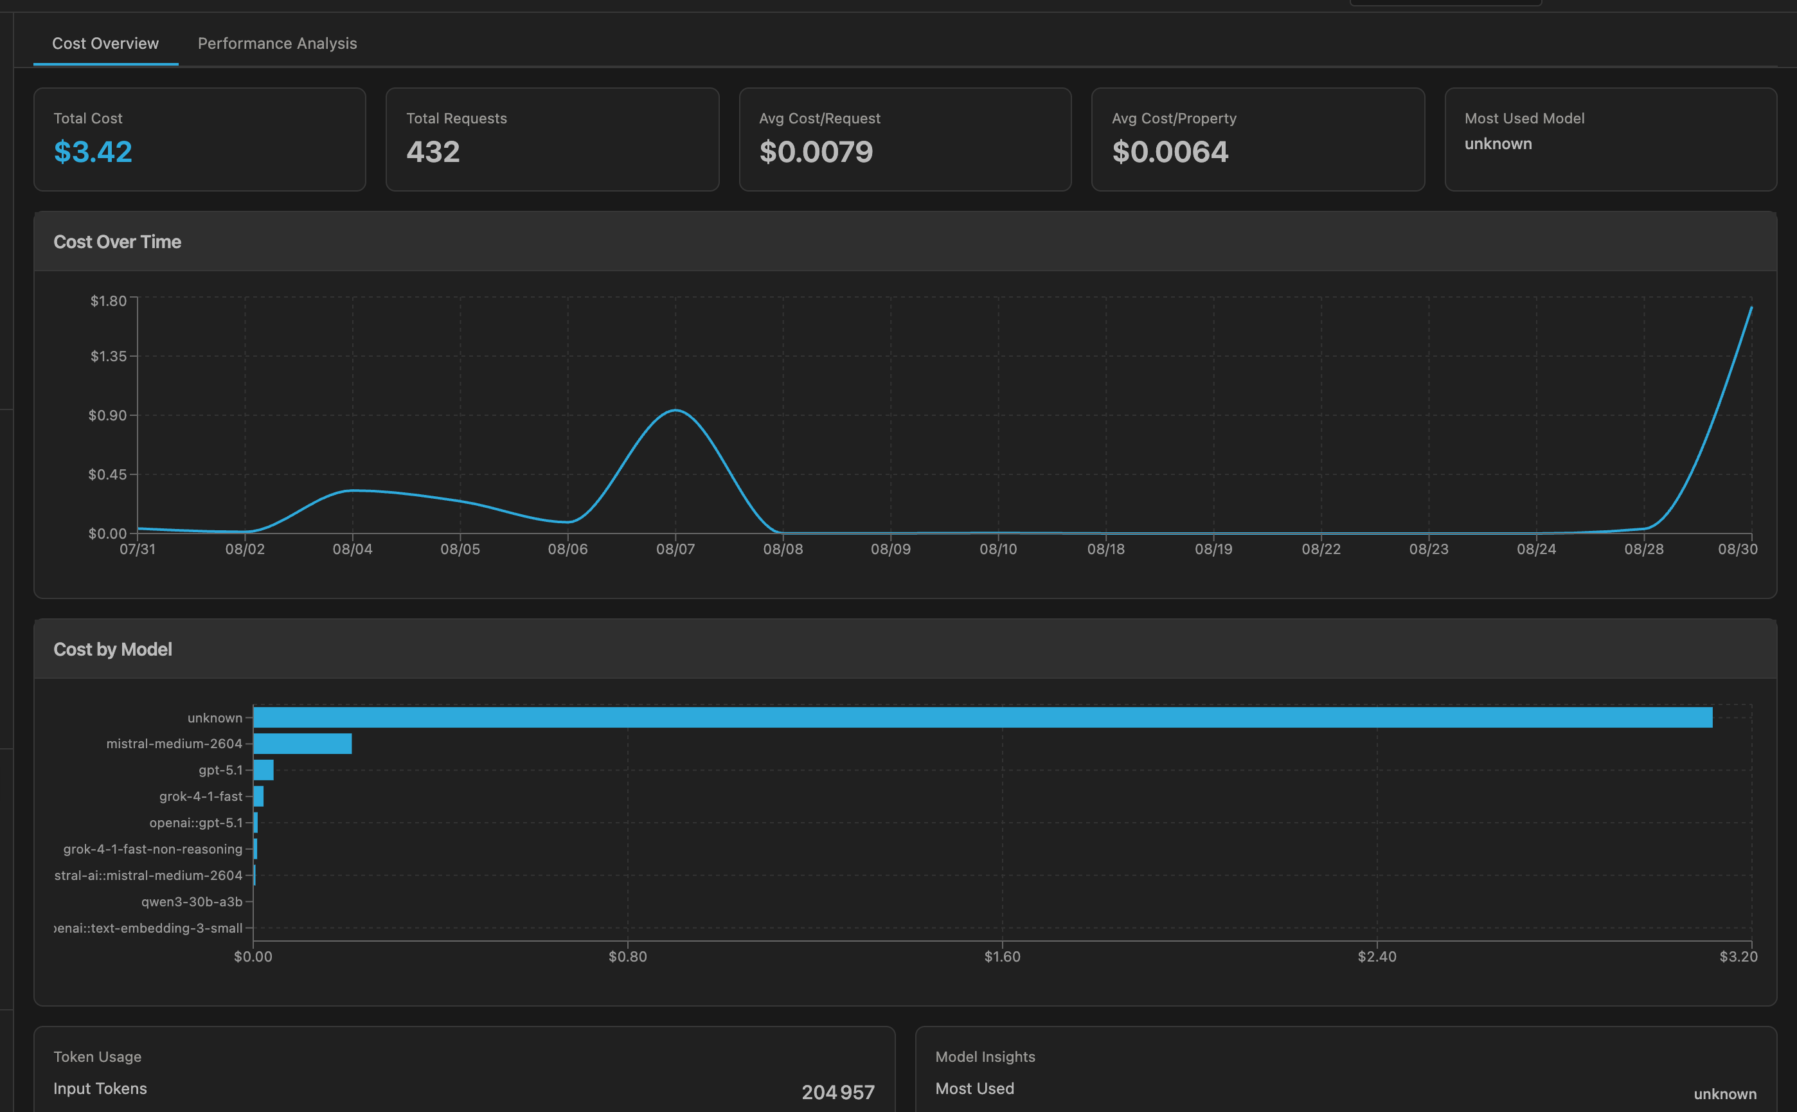Image resolution: width=1797 pixels, height=1112 pixels.
Task: Click the Total Requests value 432
Action: tap(433, 152)
